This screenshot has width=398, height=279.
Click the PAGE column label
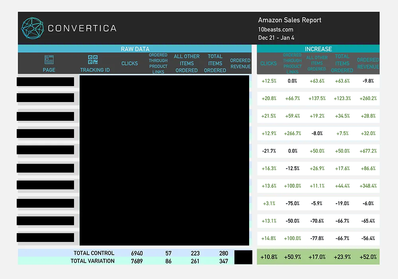(49, 70)
